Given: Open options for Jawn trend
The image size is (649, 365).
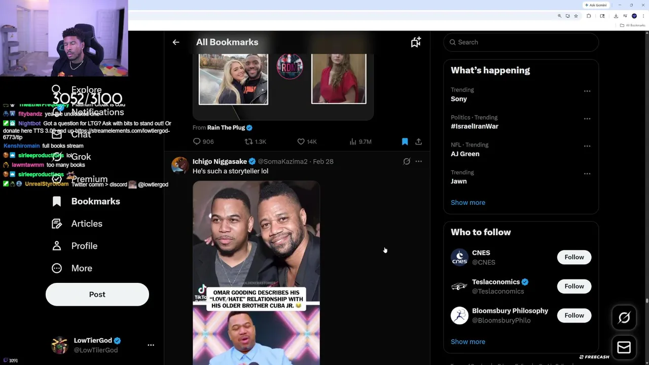Looking at the screenshot, I should pyautogui.click(x=587, y=173).
